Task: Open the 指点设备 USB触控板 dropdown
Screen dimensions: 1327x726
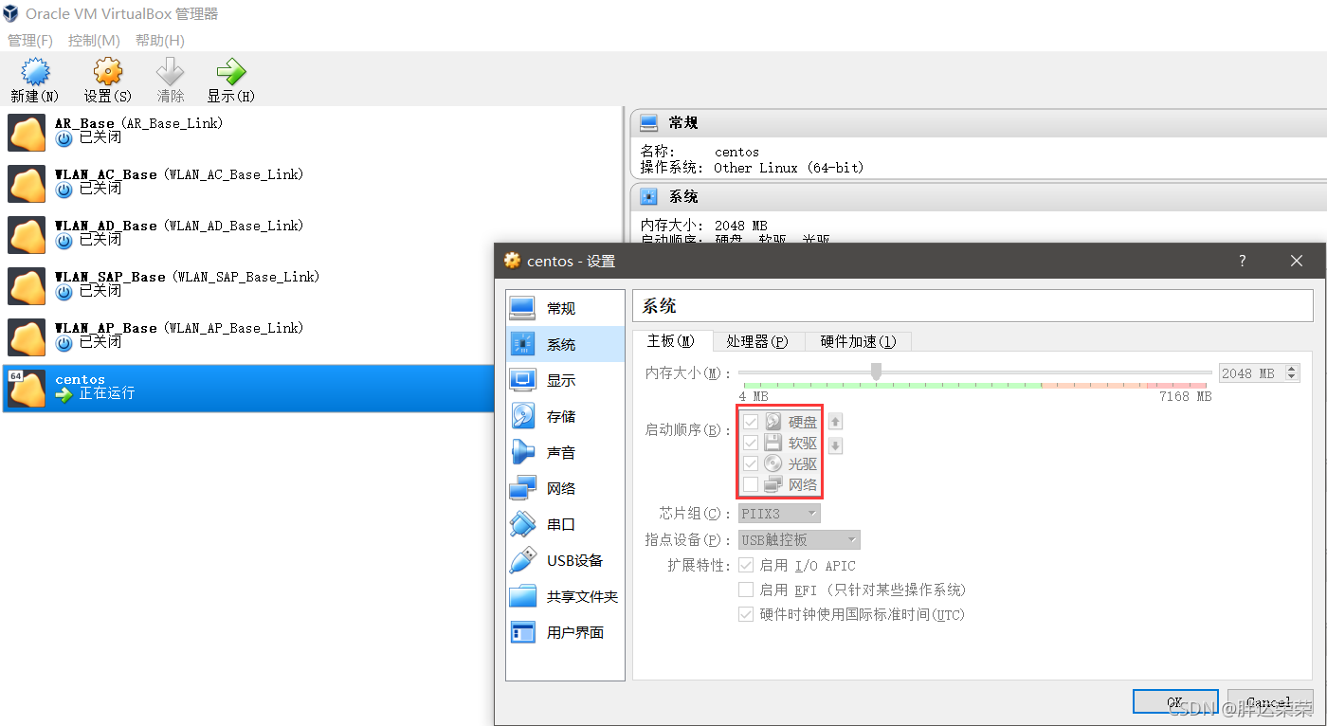Action: click(x=800, y=539)
